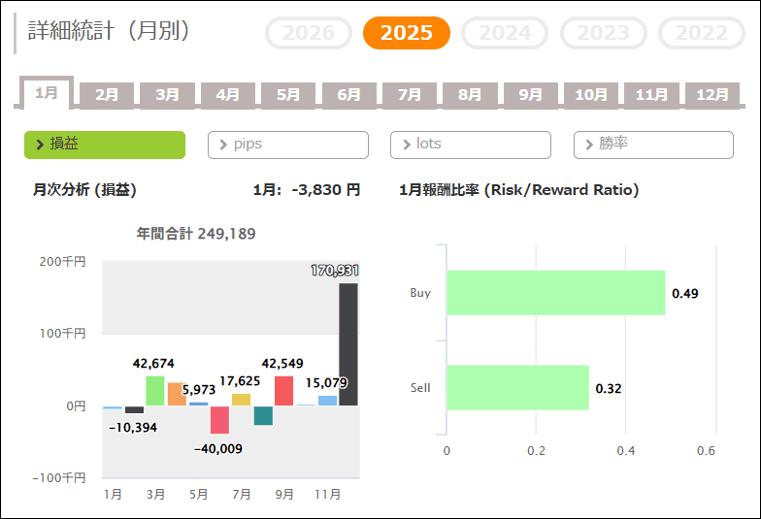Click the red June bar showing -40,009

tap(220, 419)
